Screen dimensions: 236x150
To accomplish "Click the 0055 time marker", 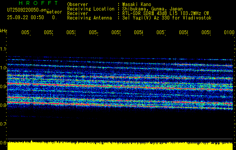I will coord(116,32).
